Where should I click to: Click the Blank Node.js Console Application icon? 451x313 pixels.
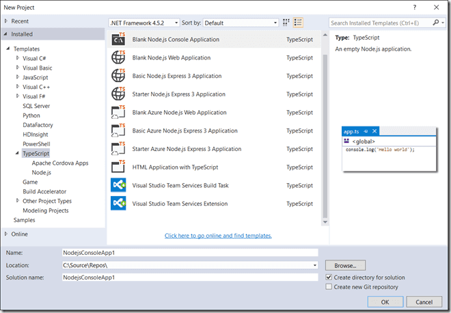pyautogui.click(x=118, y=39)
